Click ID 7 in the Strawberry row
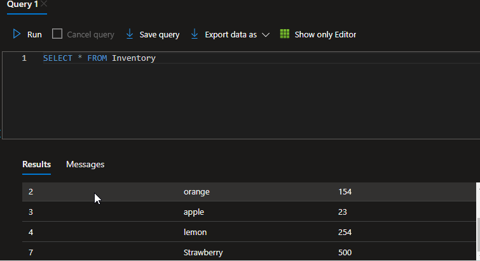The width and height of the screenshot is (480, 261). [x=31, y=253]
